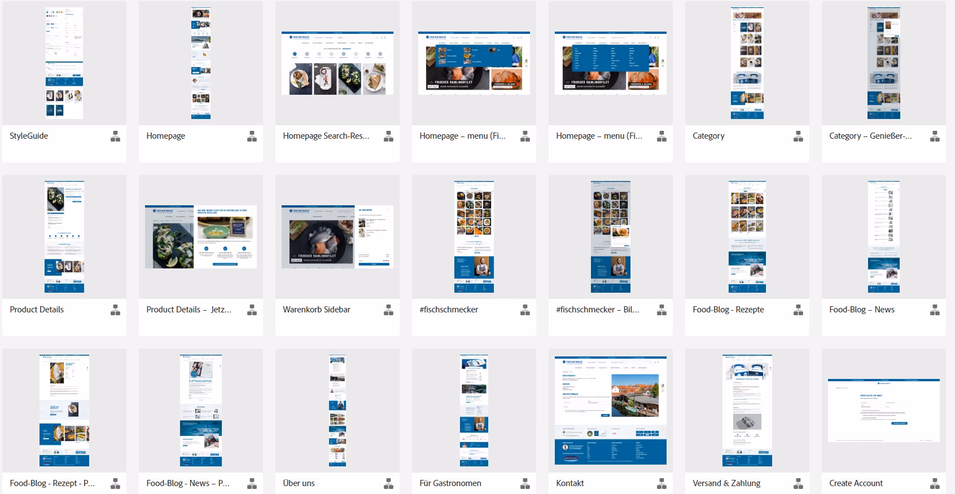Select the "Homepage Search-Res..." label
The height and width of the screenshot is (494, 955).
coord(326,136)
